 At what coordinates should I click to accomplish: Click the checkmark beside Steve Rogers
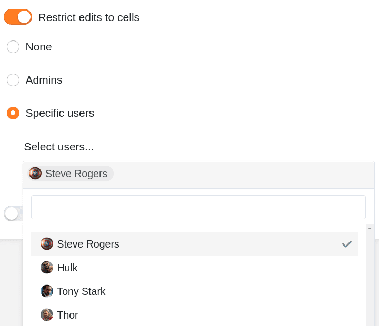(346, 244)
